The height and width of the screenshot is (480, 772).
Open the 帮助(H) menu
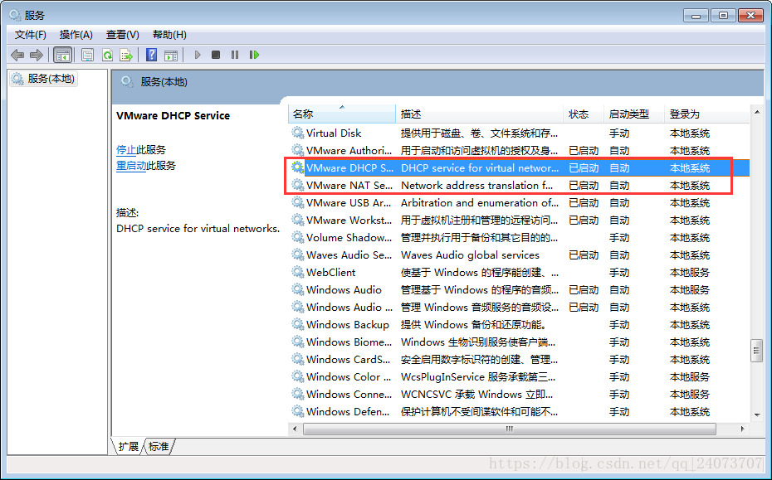point(169,35)
